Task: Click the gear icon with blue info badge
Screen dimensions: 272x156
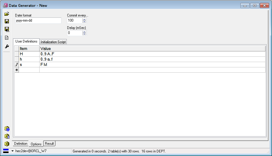Action: [7, 129]
